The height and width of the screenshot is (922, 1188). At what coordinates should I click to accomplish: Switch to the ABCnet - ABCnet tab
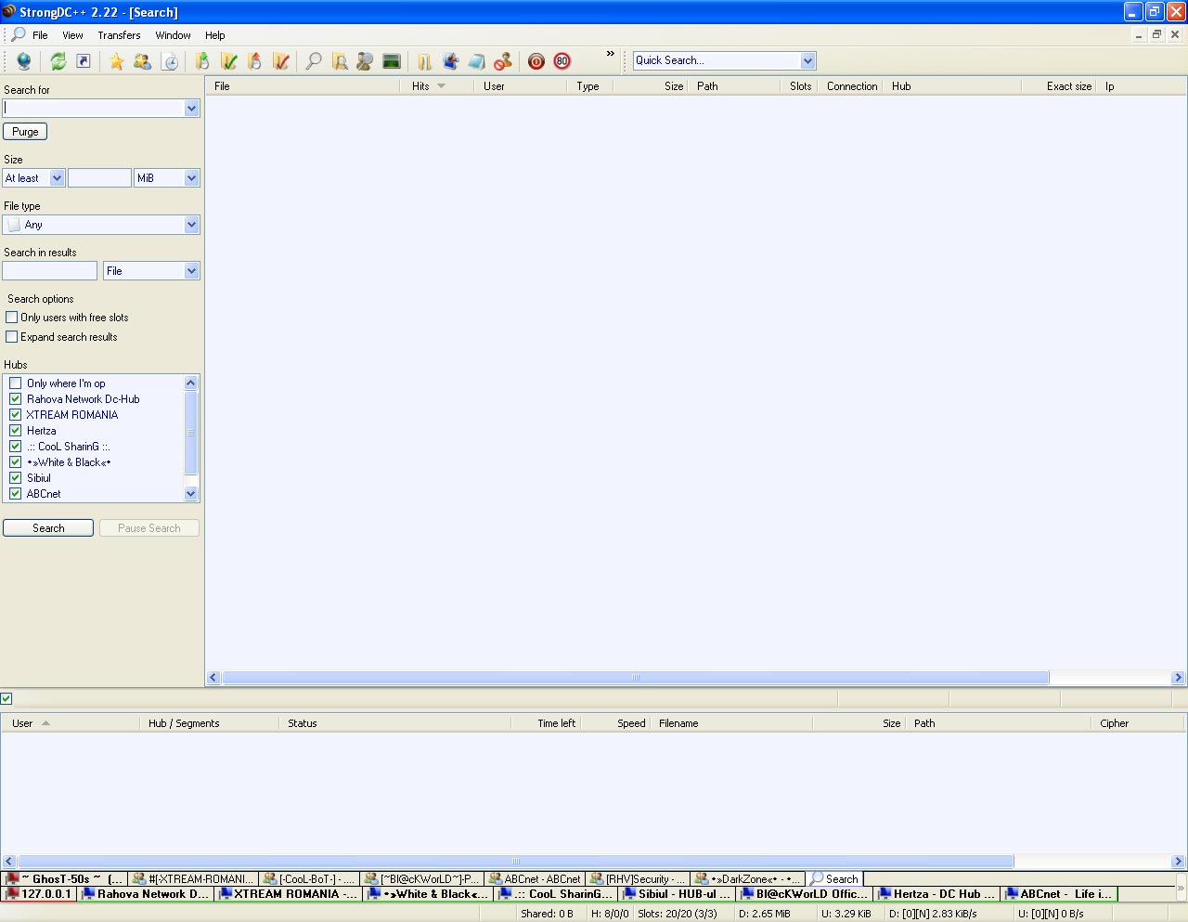tap(536, 879)
